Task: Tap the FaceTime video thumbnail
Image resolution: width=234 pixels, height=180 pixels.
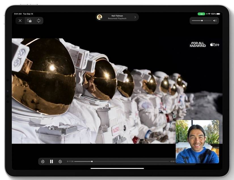Action: (197, 141)
